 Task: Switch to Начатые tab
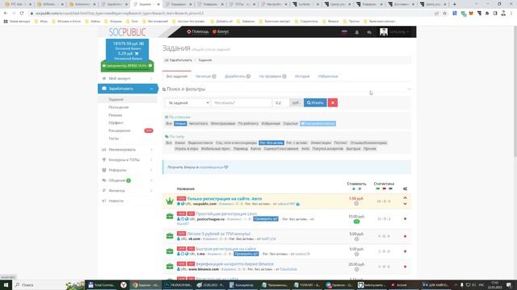click(x=206, y=77)
